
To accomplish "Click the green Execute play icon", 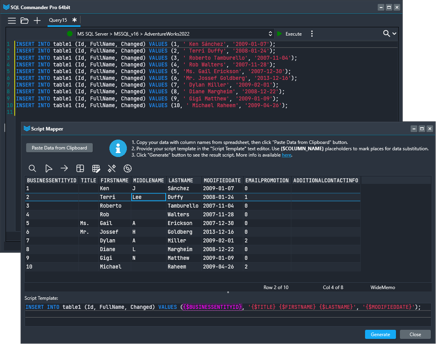I will tap(279, 34).
